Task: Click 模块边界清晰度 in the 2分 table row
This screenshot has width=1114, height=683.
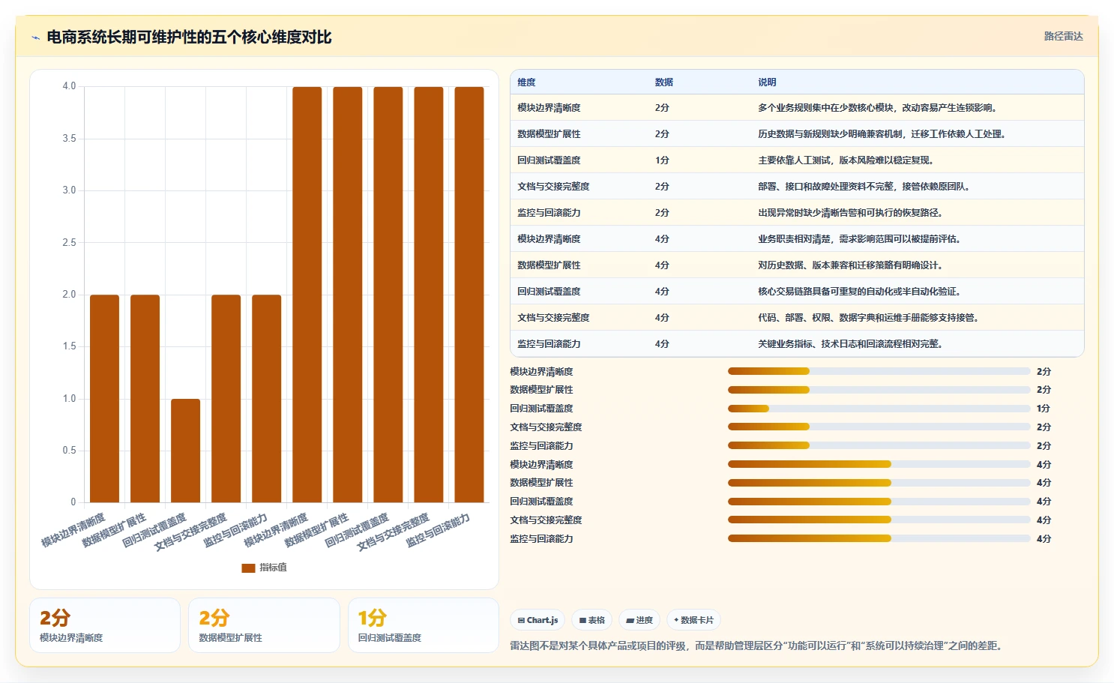Action: (x=549, y=108)
